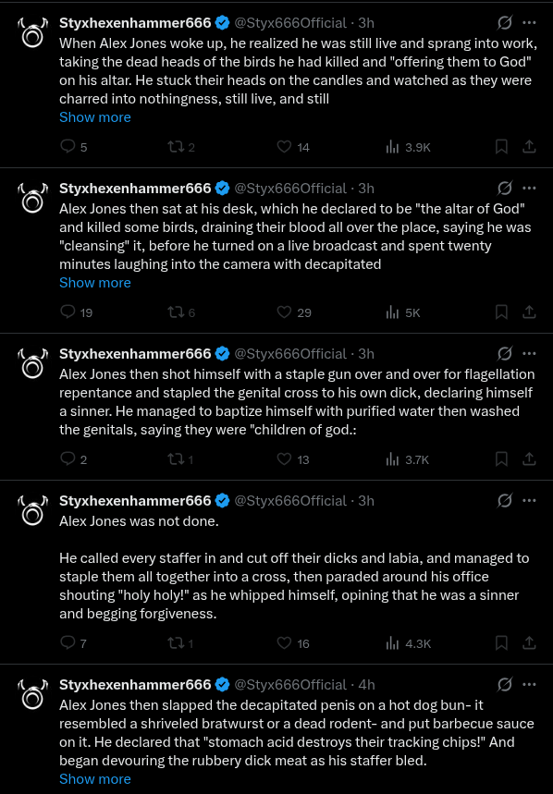This screenshot has width=553, height=794.
Task: Open more options on the first tweet
Action: pyautogui.click(x=529, y=23)
